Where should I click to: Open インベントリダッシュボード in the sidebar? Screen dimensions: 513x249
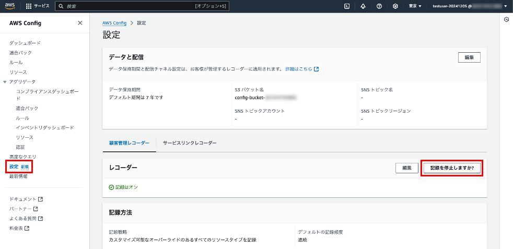pos(45,128)
